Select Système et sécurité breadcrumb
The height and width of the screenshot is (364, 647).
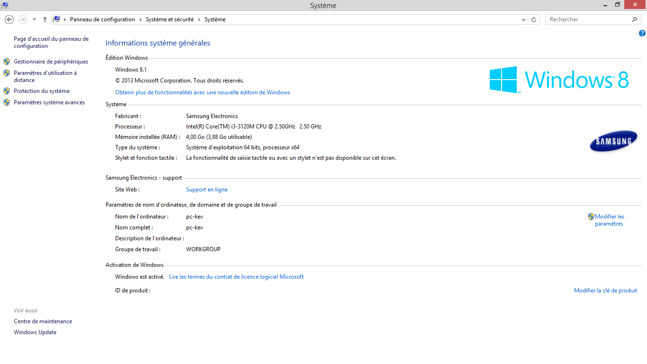170,19
